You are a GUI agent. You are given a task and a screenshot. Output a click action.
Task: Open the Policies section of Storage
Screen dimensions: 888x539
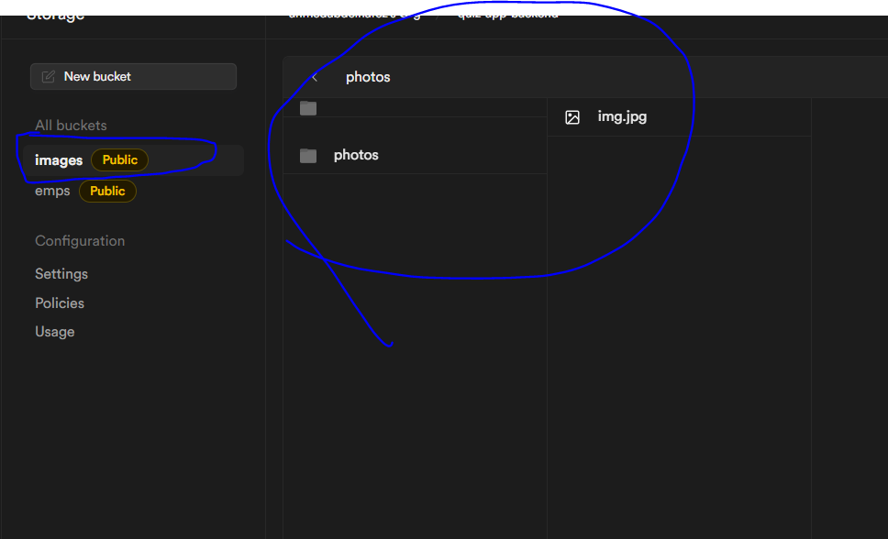pos(59,302)
